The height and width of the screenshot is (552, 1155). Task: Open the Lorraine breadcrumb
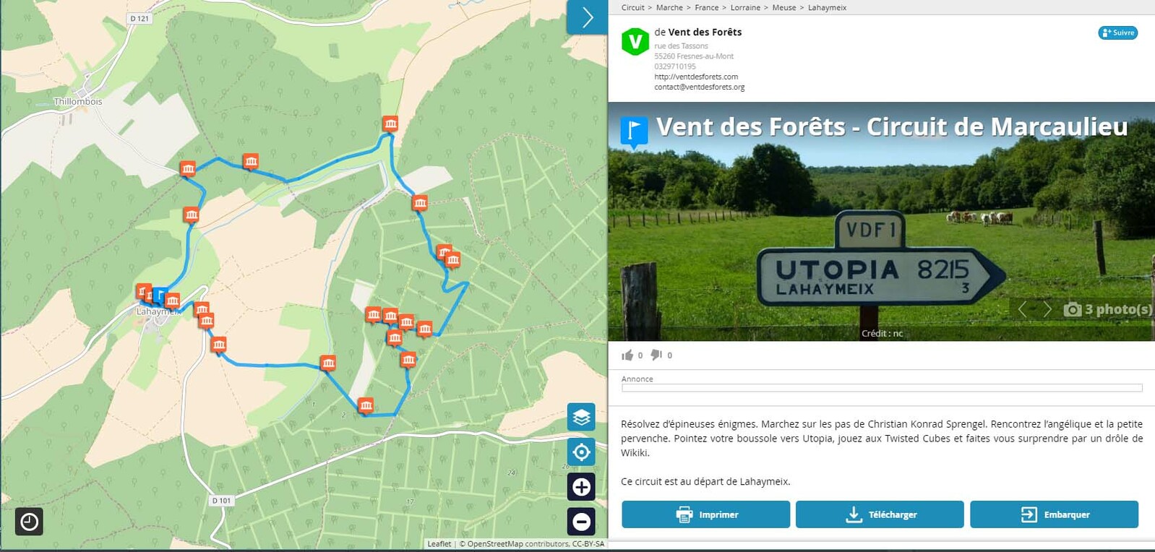pyautogui.click(x=745, y=8)
